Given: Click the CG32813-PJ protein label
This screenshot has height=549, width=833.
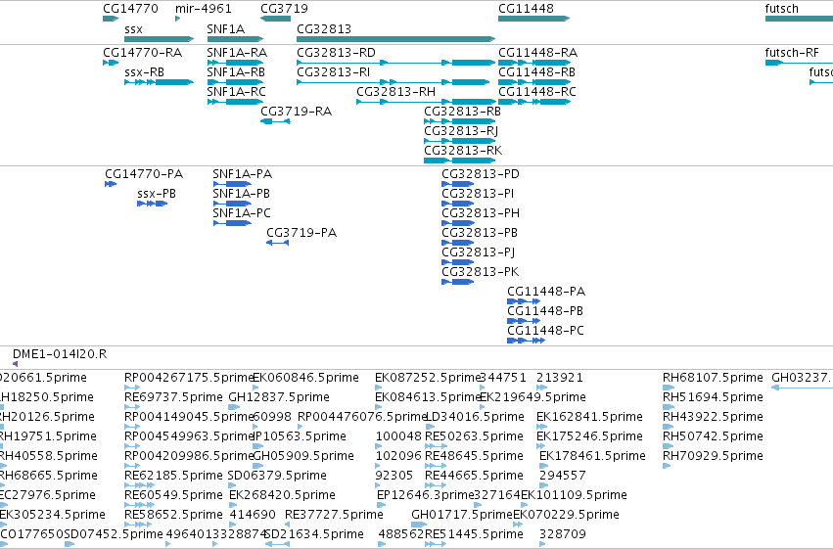Looking at the screenshot, I should (478, 252).
